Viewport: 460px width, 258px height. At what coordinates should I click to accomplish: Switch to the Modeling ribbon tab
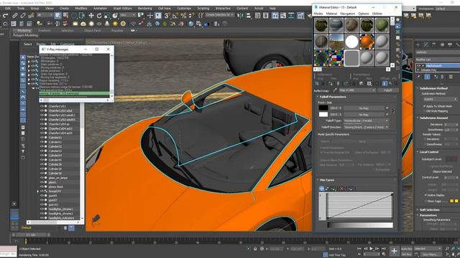[24, 30]
